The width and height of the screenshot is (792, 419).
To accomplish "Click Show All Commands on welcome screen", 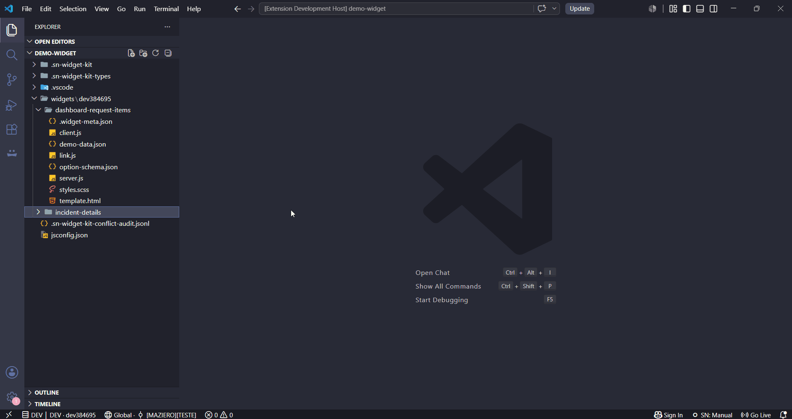I will click(x=448, y=286).
